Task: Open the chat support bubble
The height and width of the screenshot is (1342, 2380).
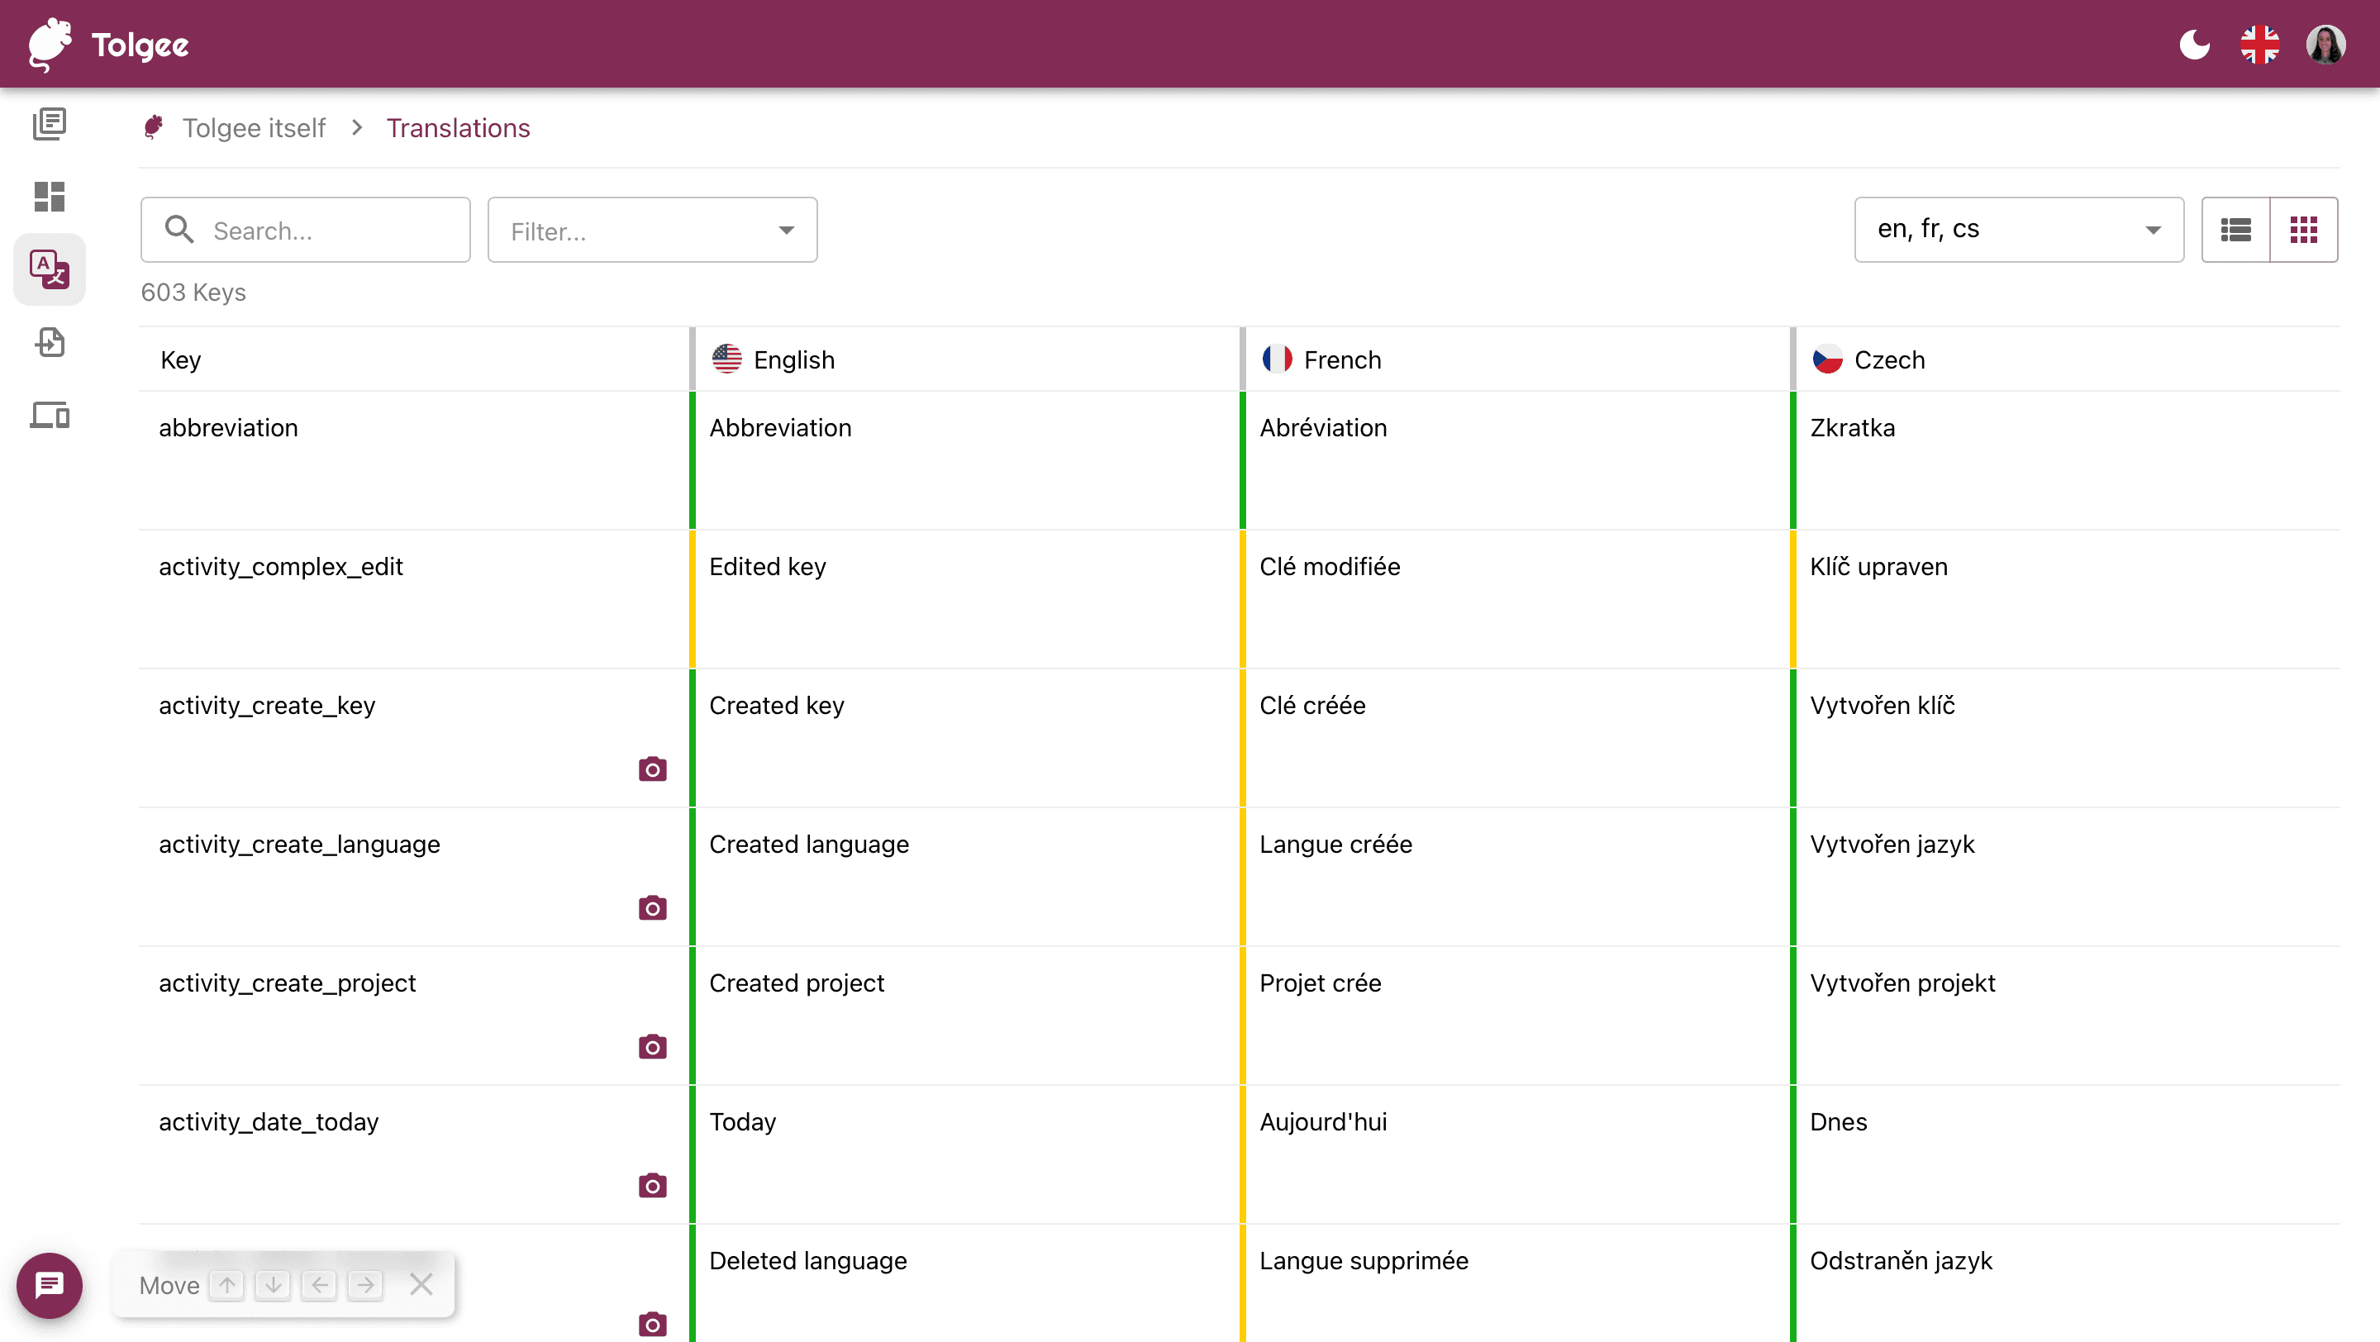Action: pyautogui.click(x=49, y=1285)
